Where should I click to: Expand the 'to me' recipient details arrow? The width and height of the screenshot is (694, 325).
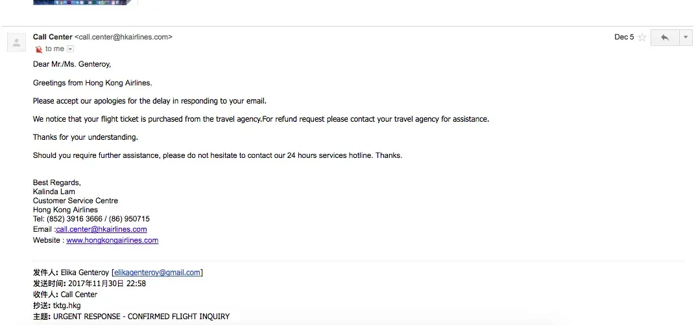pos(71,49)
